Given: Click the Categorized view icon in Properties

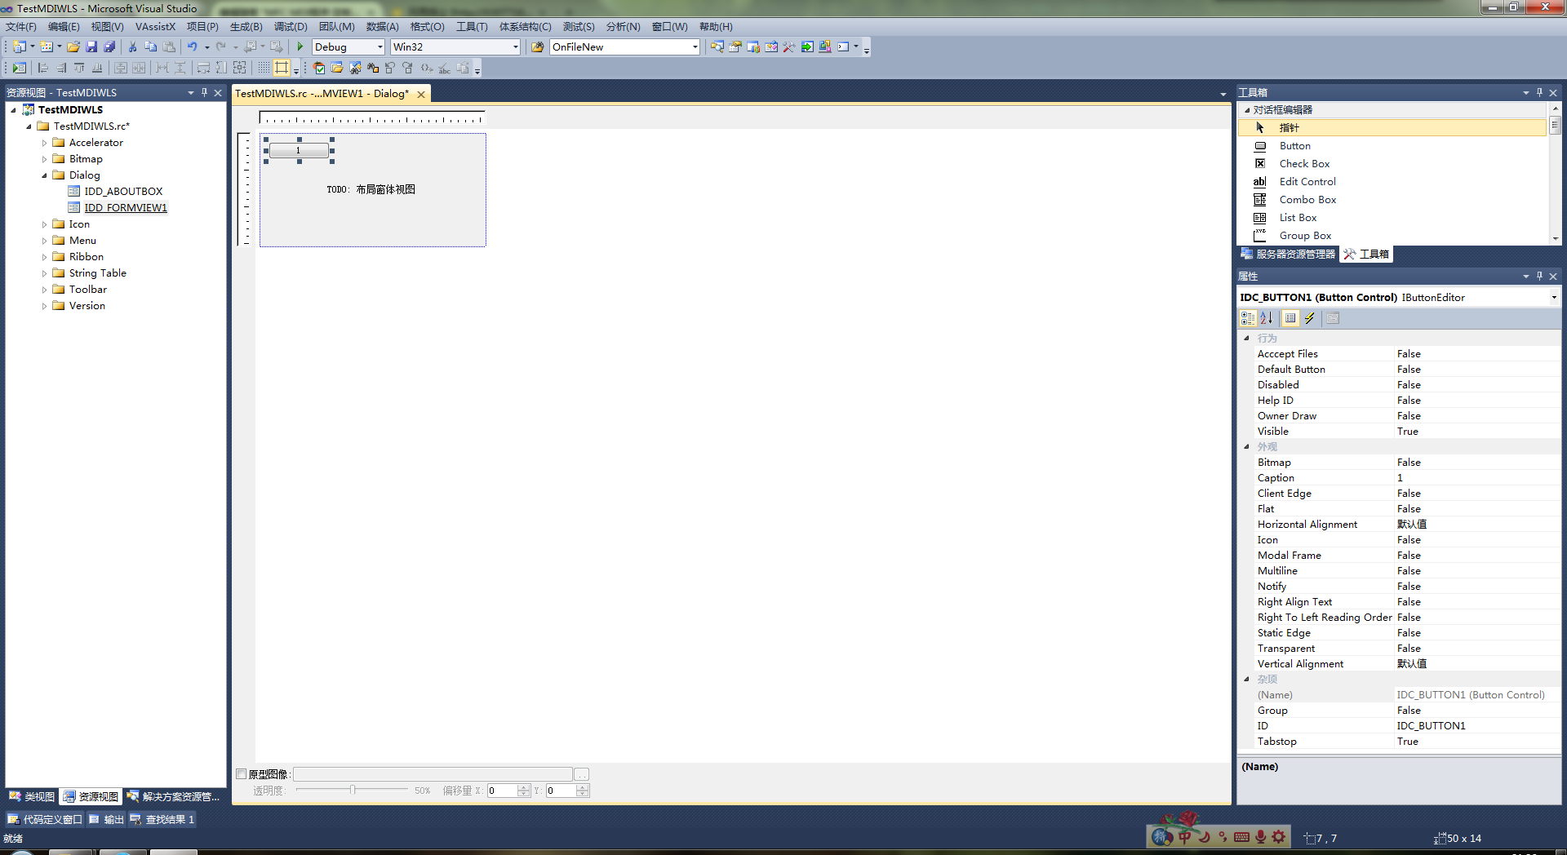Looking at the screenshot, I should (x=1248, y=319).
